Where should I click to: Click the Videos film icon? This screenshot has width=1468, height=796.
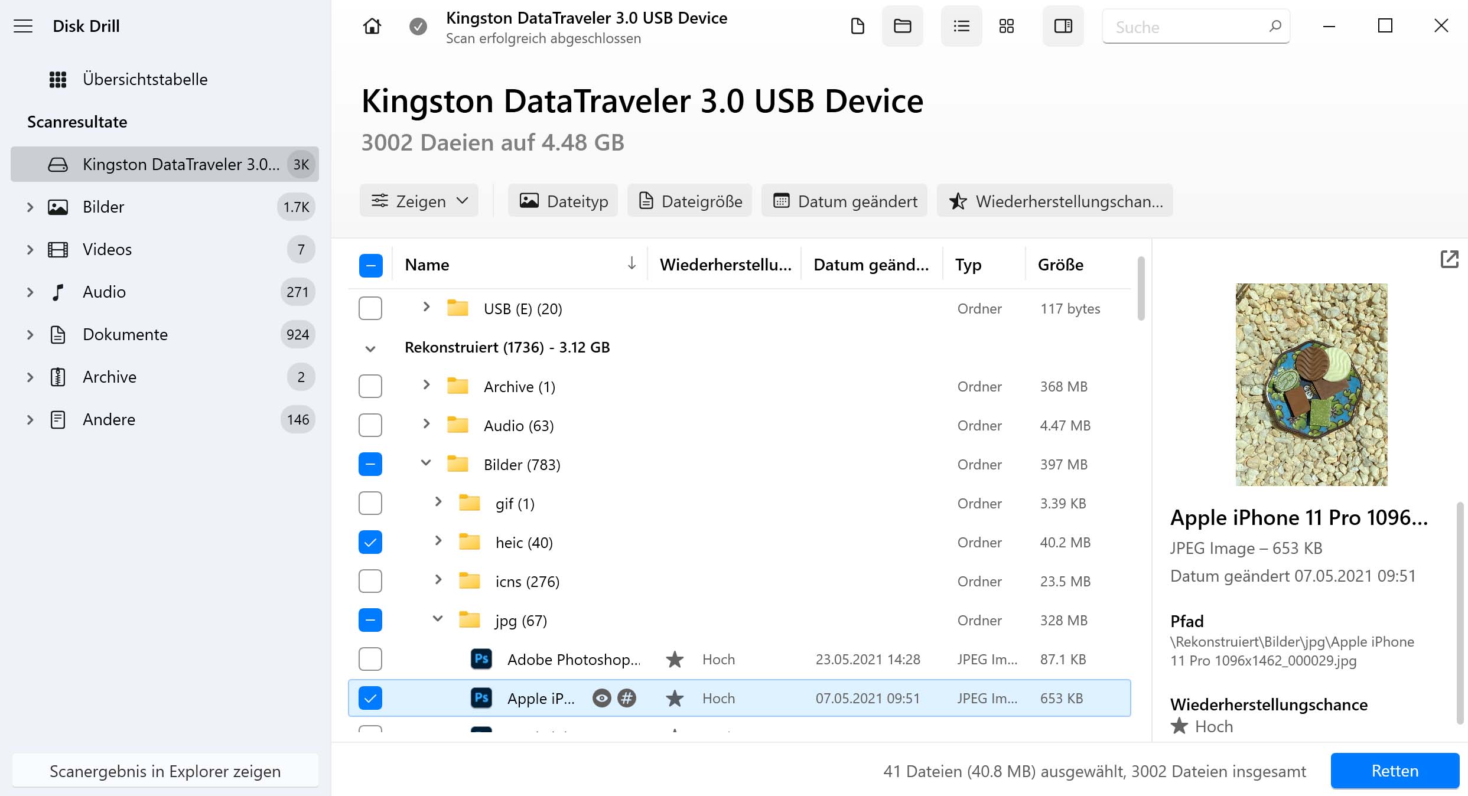[58, 250]
